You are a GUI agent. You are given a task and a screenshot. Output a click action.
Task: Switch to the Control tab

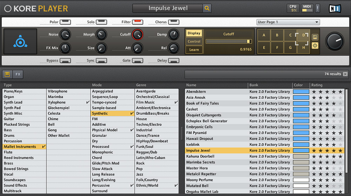pyautogui.click(x=194, y=41)
